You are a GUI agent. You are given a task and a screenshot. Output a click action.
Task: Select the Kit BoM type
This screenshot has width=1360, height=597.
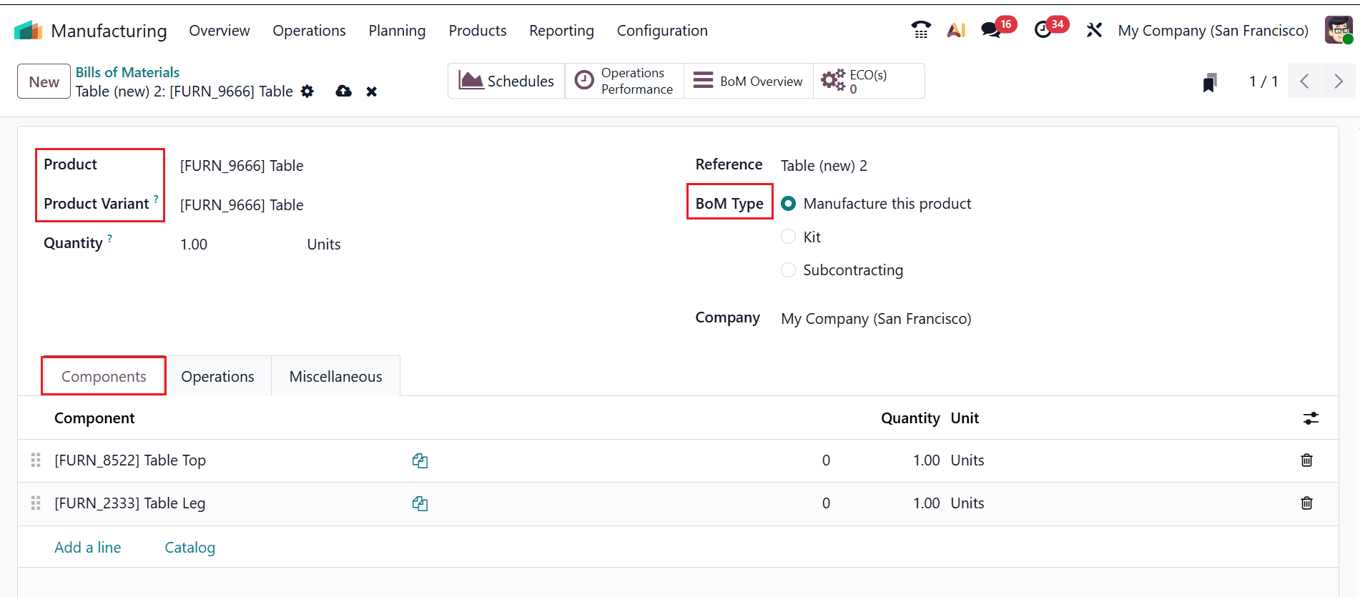click(x=788, y=237)
